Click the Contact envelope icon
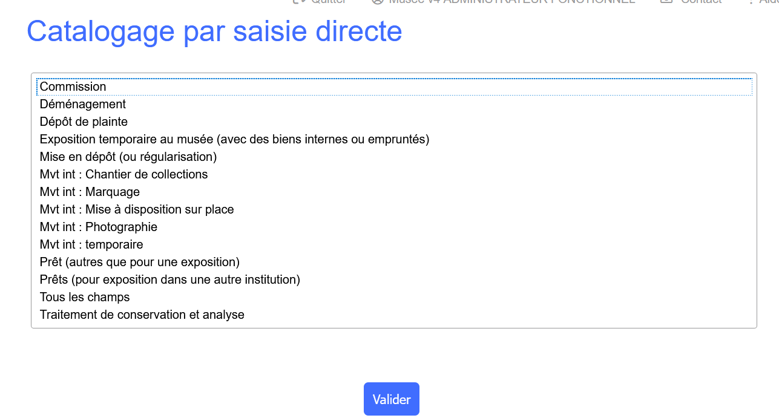This screenshot has height=418, width=779. (666, 2)
